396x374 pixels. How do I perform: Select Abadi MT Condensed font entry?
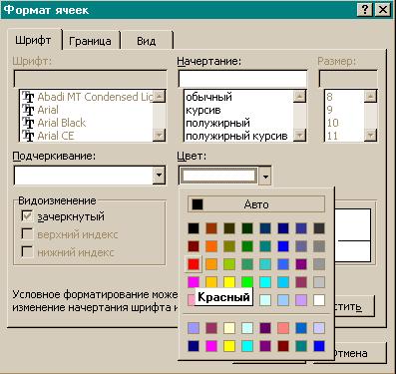[x=87, y=97]
